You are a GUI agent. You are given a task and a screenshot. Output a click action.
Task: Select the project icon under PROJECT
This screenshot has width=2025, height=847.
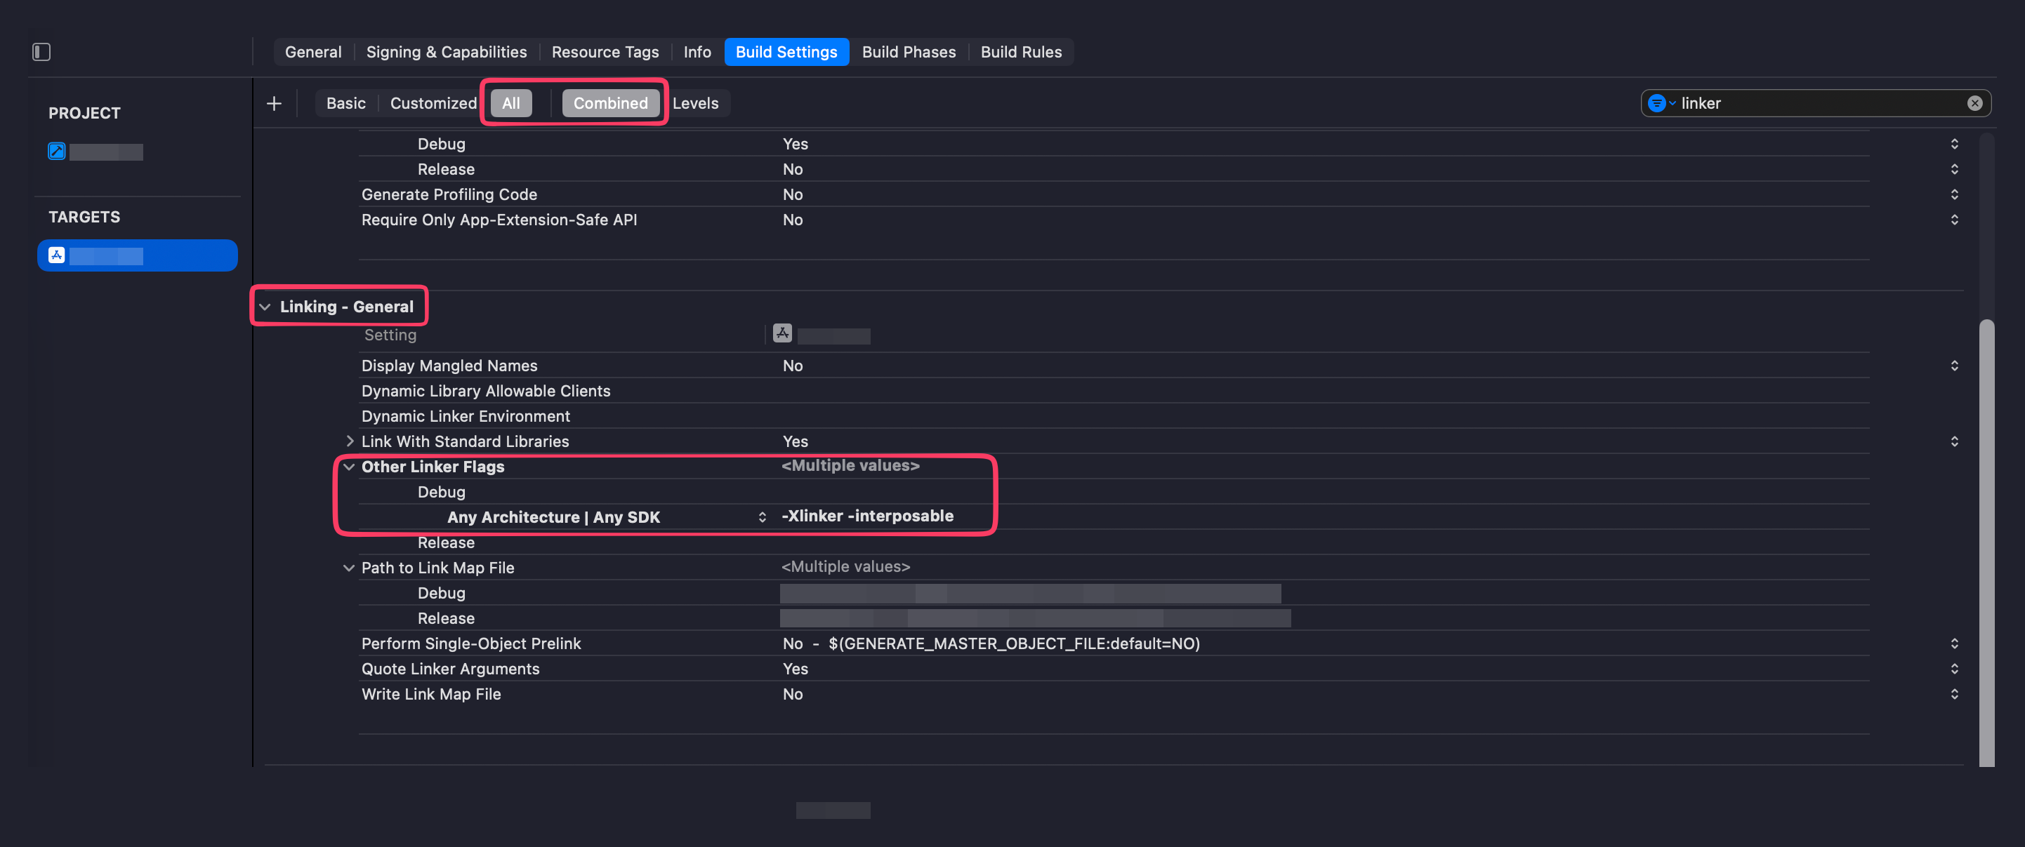(x=57, y=151)
